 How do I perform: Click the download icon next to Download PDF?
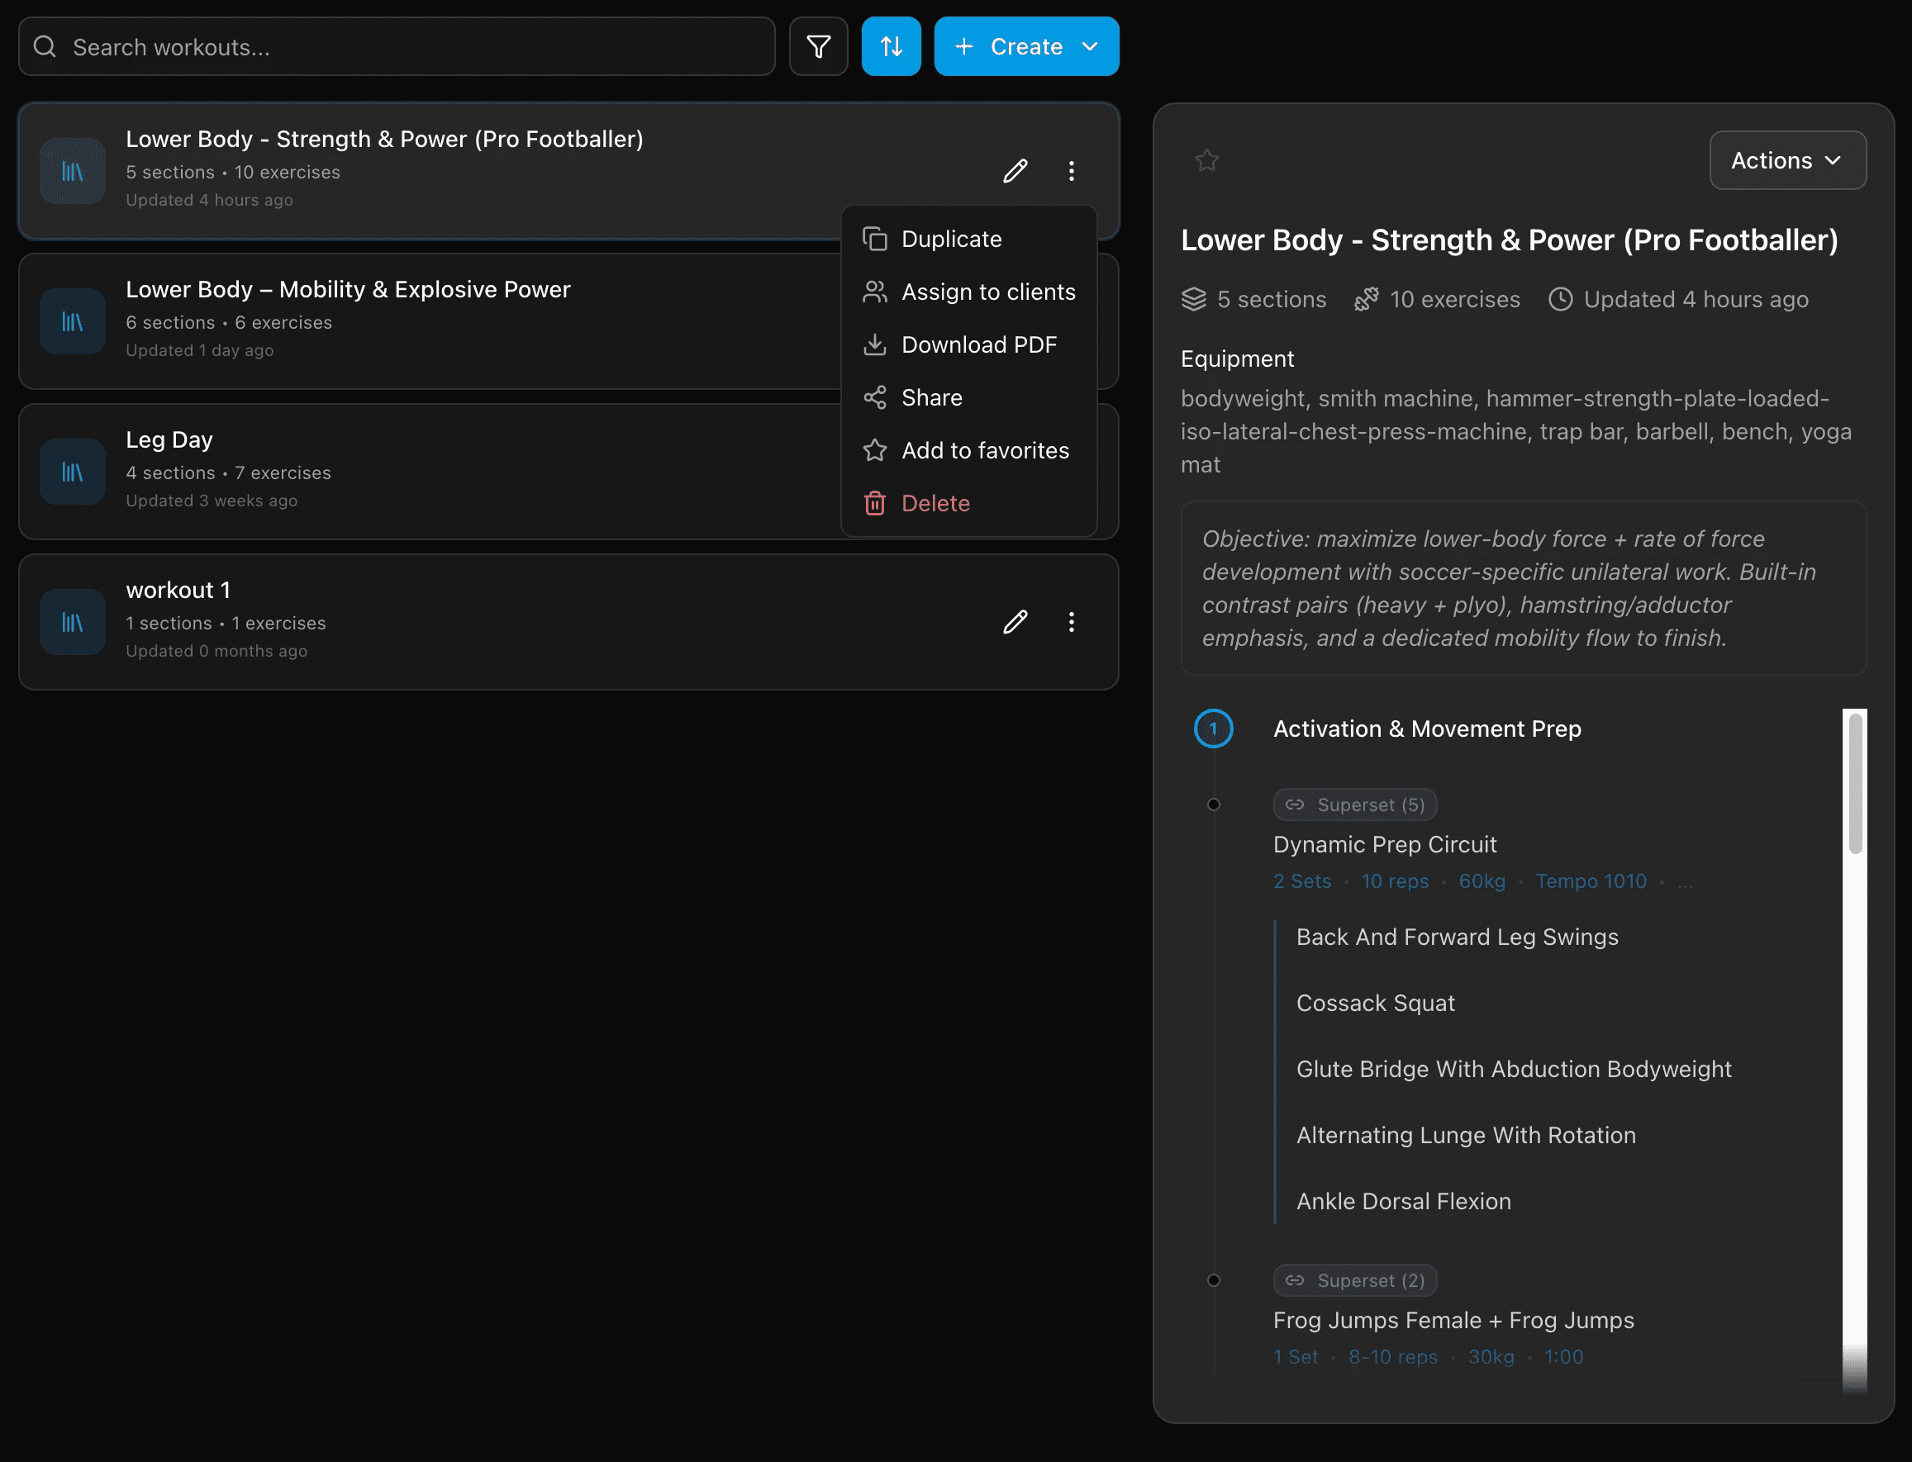(x=874, y=344)
